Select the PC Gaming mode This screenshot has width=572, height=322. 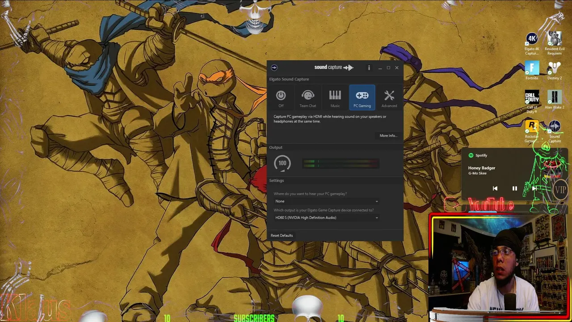coord(362,97)
